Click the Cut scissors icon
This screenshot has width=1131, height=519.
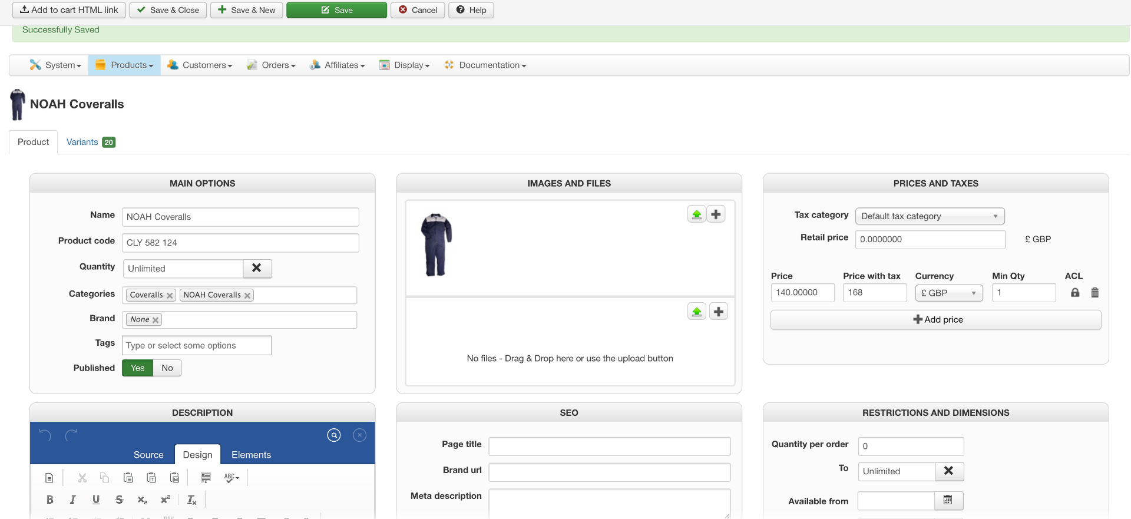tap(82, 478)
